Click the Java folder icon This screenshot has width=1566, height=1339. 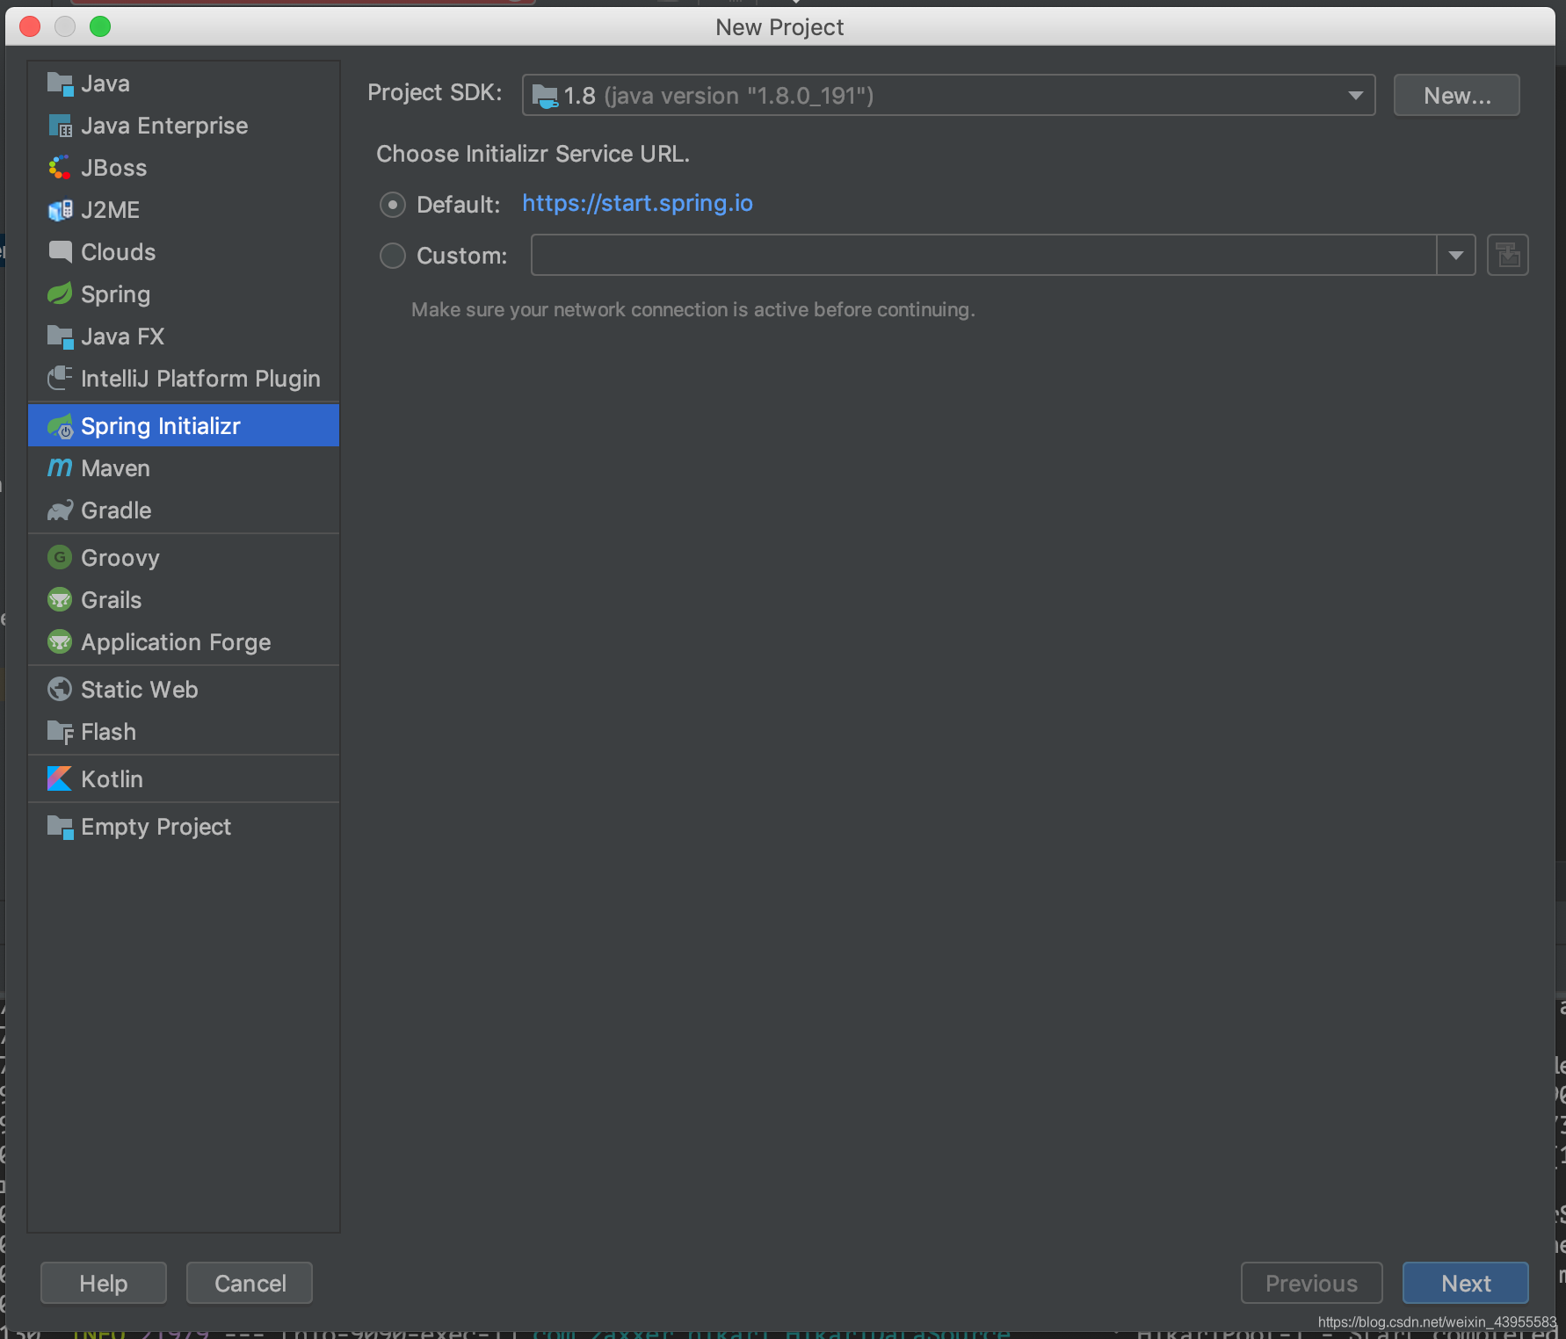(60, 83)
